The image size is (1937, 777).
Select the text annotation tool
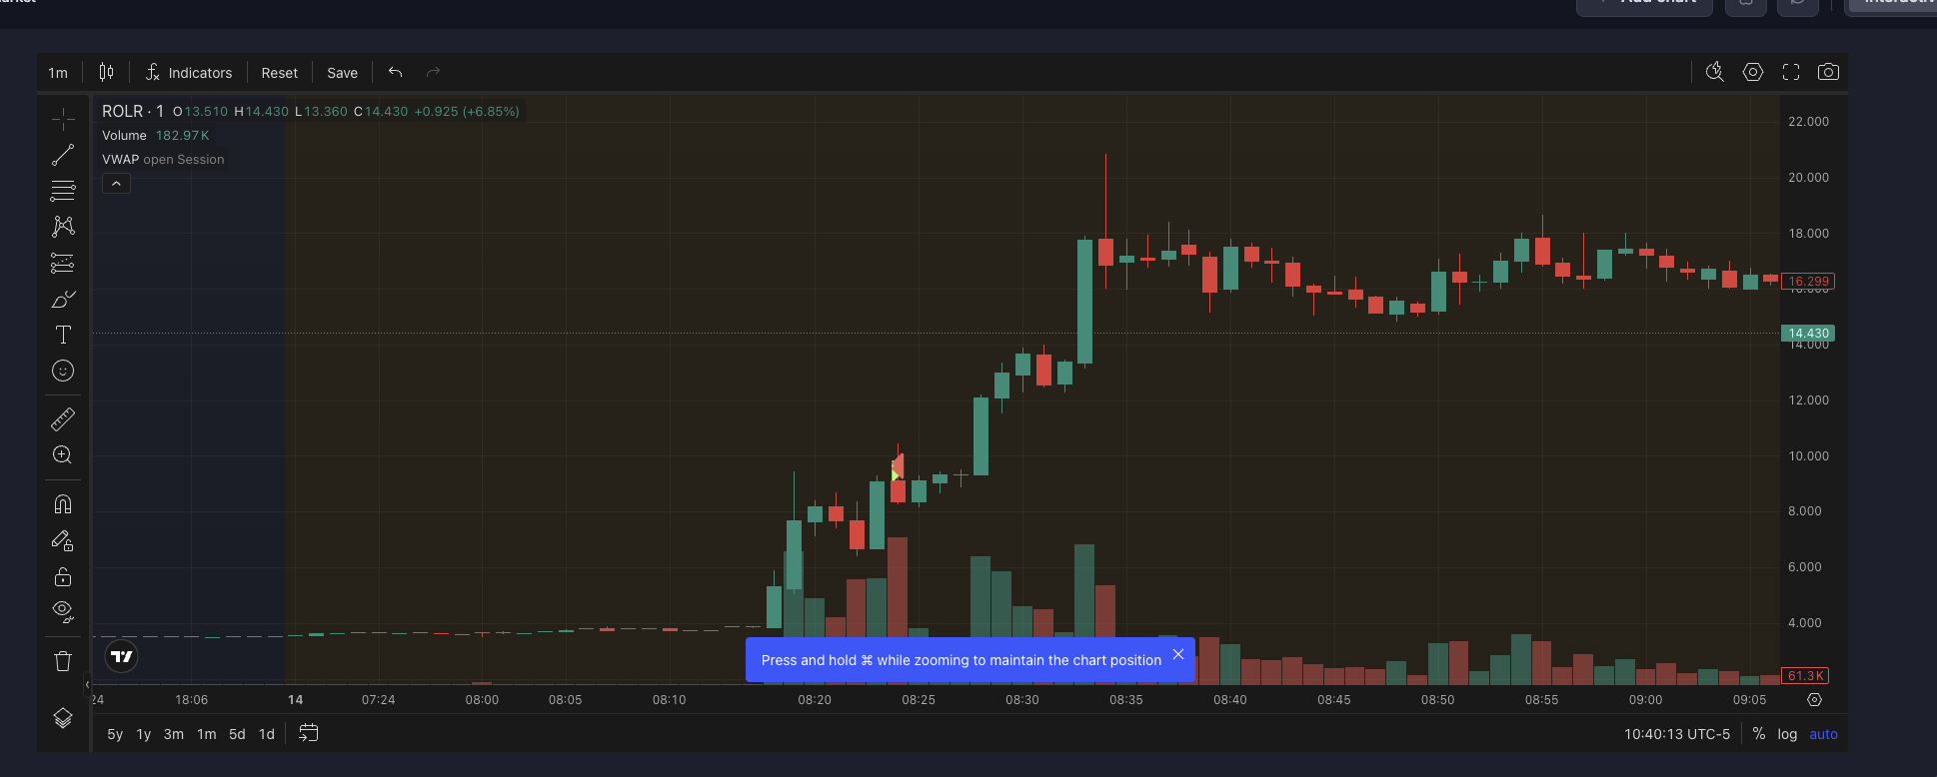(x=63, y=335)
